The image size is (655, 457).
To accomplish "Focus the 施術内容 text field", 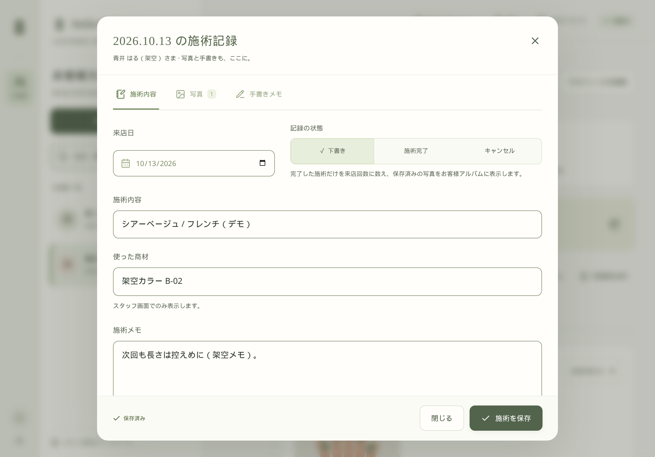I will pos(327,224).
